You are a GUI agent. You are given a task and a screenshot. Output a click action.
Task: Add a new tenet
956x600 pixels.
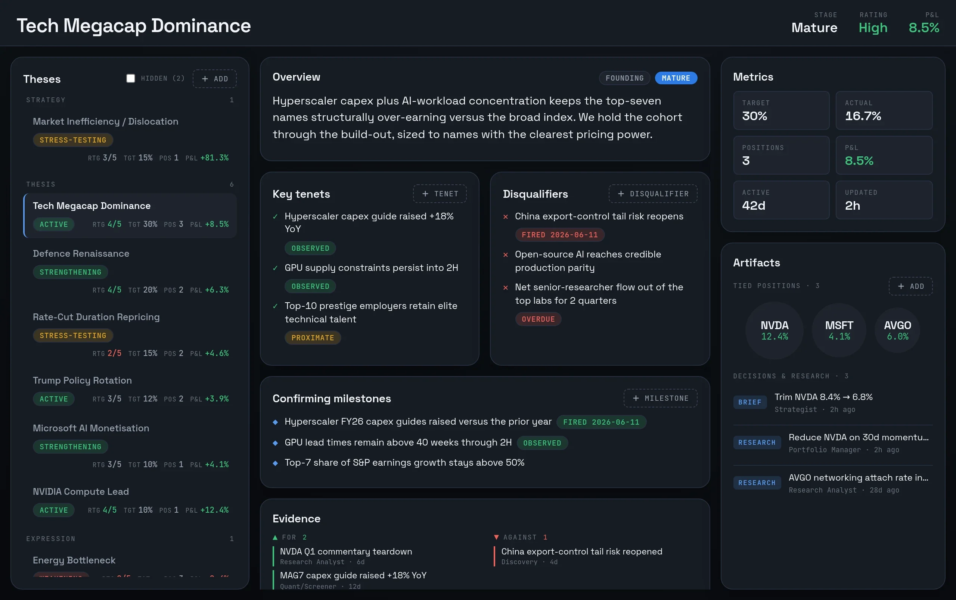tap(440, 194)
